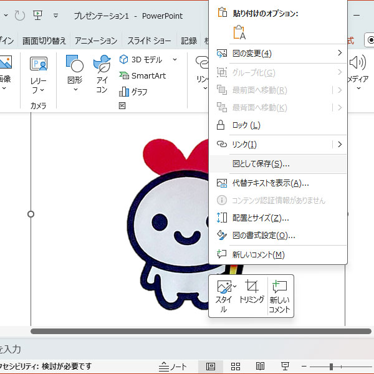Add 新しいコメント(M) from context menu
374x374 pixels.
[278, 255]
